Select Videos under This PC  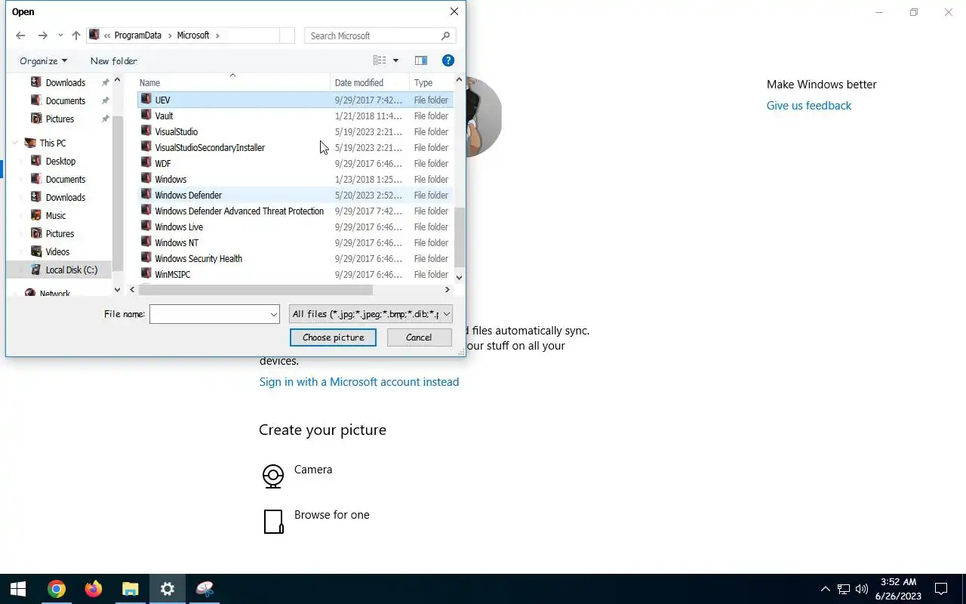57,251
